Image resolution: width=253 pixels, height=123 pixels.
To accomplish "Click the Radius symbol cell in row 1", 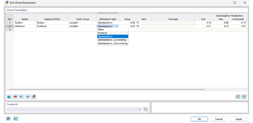I will (x=52, y=23).
